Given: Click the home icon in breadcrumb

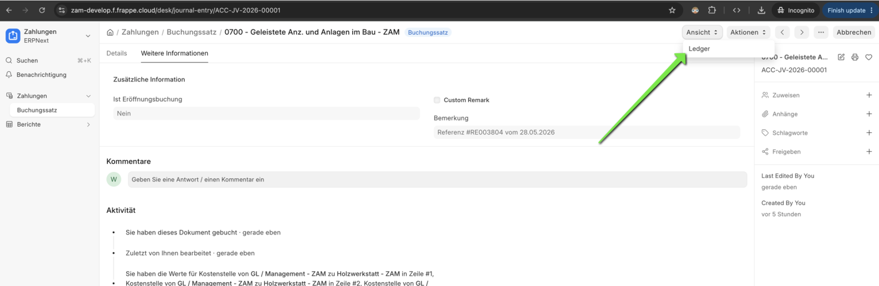Looking at the screenshot, I should (x=110, y=32).
